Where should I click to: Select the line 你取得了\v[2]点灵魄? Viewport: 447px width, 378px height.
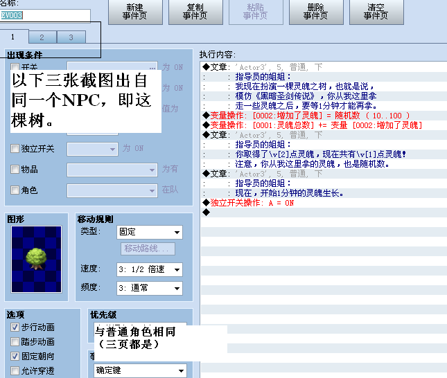[324, 154]
